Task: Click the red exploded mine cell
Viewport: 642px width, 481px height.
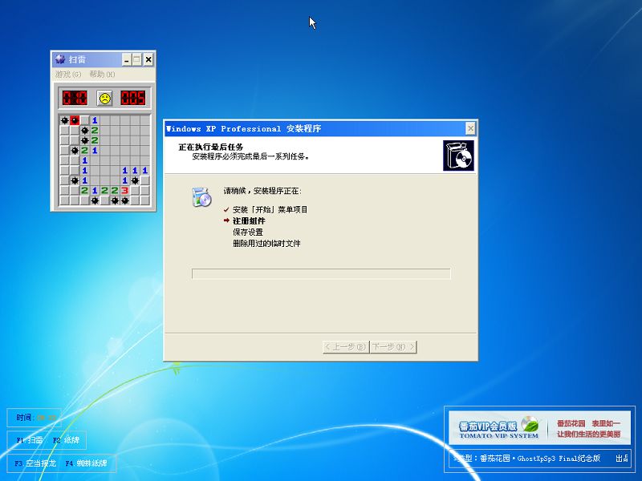Action: click(75, 120)
